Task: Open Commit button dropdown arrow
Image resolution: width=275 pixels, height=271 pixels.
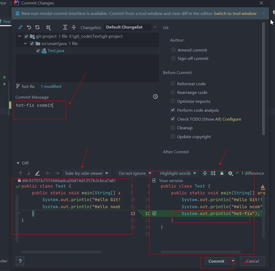Action: (x=233, y=261)
